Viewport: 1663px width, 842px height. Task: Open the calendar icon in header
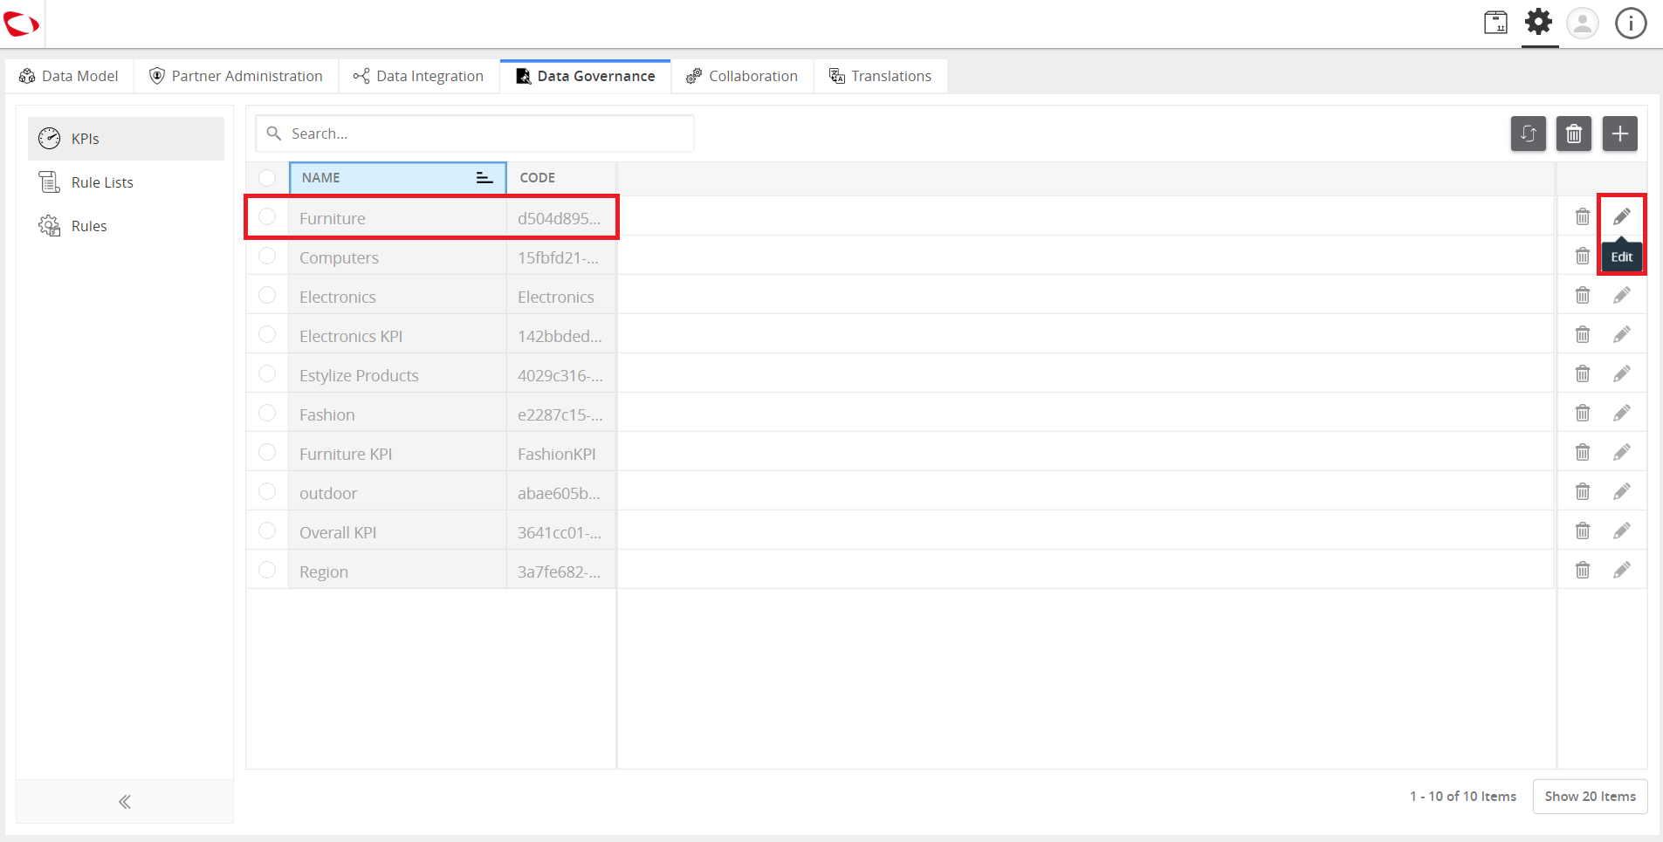tap(1495, 22)
